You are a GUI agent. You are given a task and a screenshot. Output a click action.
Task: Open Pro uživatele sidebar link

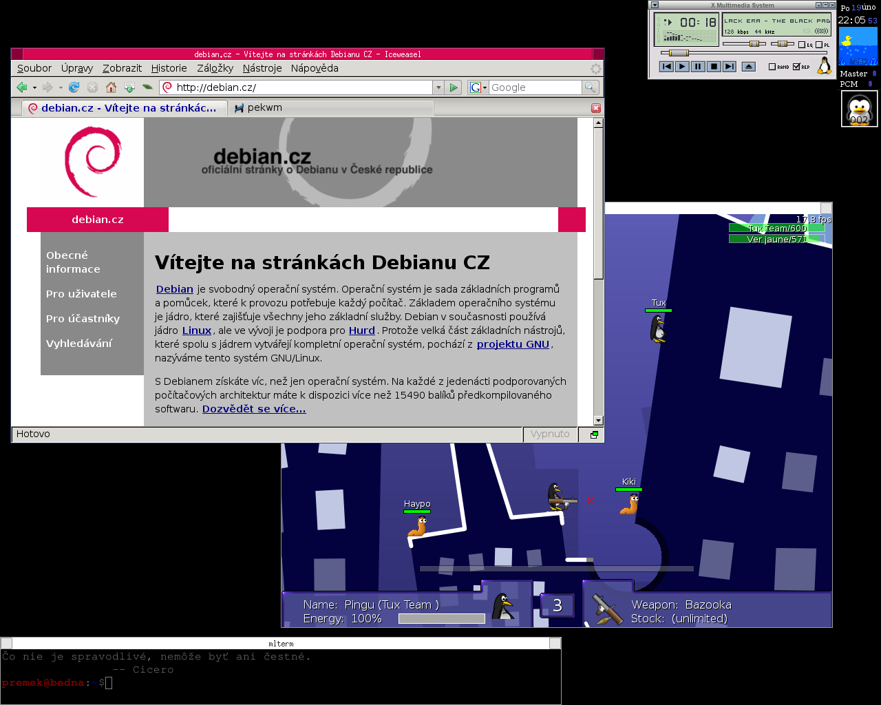pos(81,294)
